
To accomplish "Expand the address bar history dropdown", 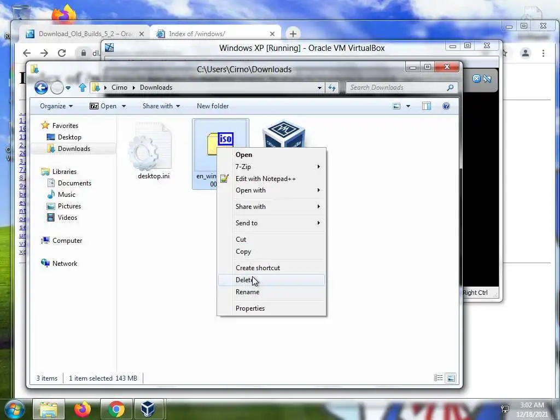I will (x=319, y=87).
